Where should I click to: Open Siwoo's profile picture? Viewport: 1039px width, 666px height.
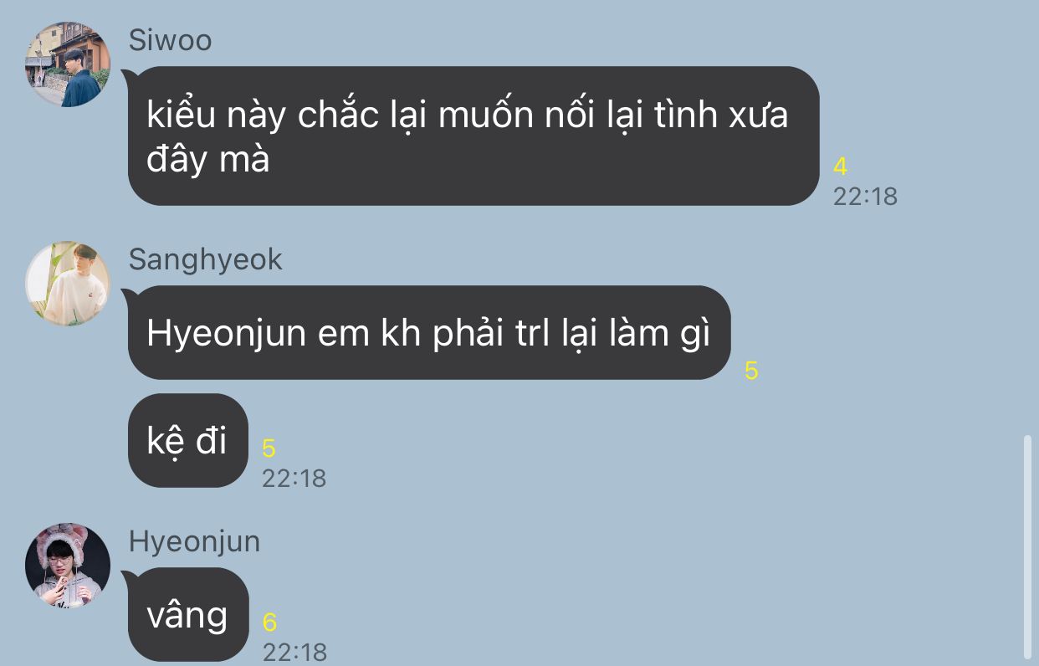coord(68,64)
